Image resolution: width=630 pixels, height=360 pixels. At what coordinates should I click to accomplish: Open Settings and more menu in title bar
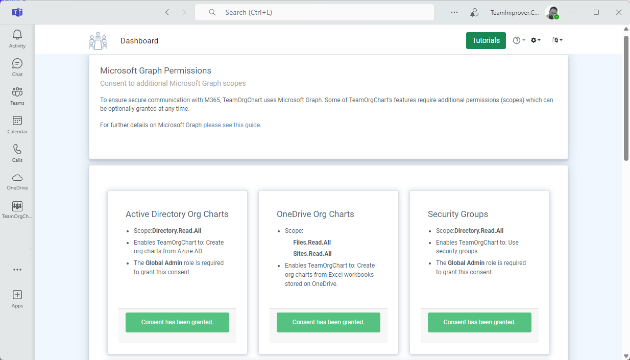click(454, 12)
